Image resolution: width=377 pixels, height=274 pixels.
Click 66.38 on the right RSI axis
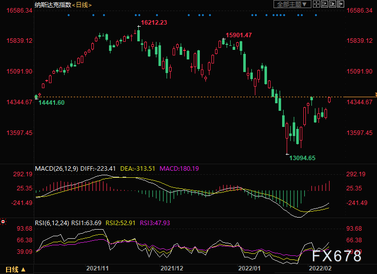[x=354, y=240]
